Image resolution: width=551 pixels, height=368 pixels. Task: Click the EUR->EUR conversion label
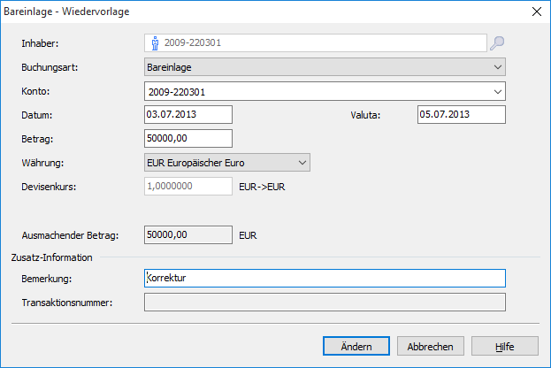262,188
